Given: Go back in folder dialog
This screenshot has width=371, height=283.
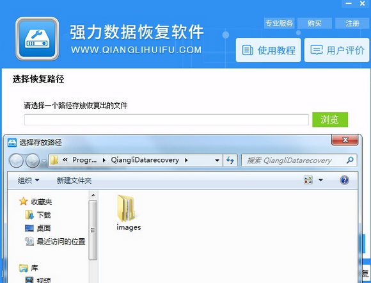Looking at the screenshot, I should (16, 161).
